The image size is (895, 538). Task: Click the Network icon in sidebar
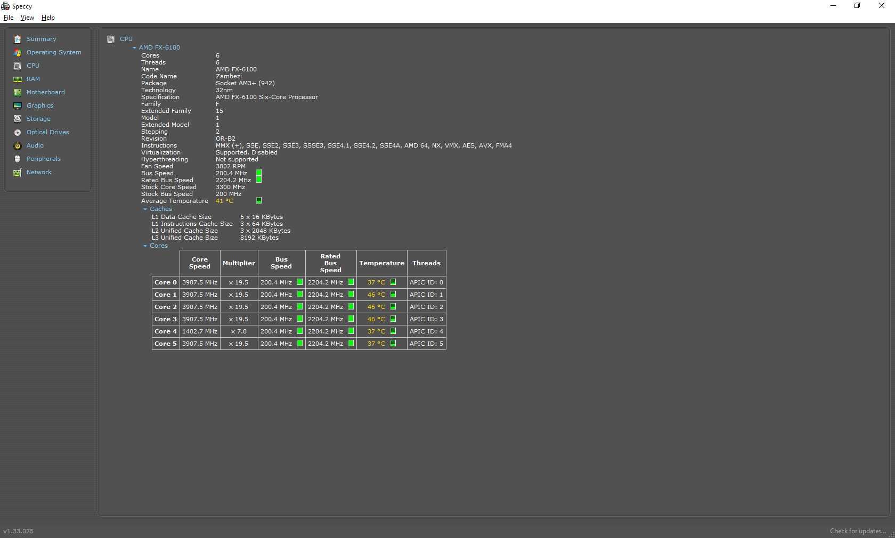[x=18, y=172]
